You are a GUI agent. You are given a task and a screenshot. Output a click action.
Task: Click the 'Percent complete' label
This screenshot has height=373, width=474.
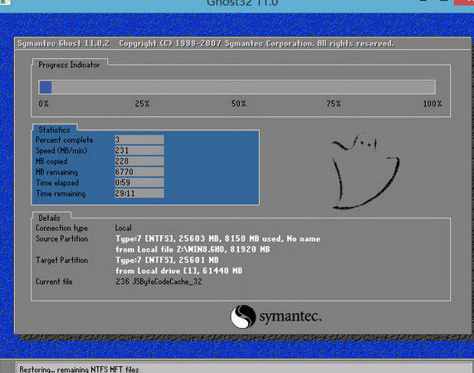[x=65, y=140]
